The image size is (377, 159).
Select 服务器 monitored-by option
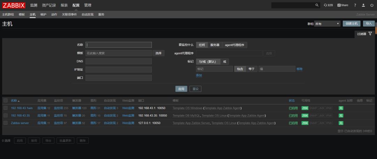click(215, 45)
